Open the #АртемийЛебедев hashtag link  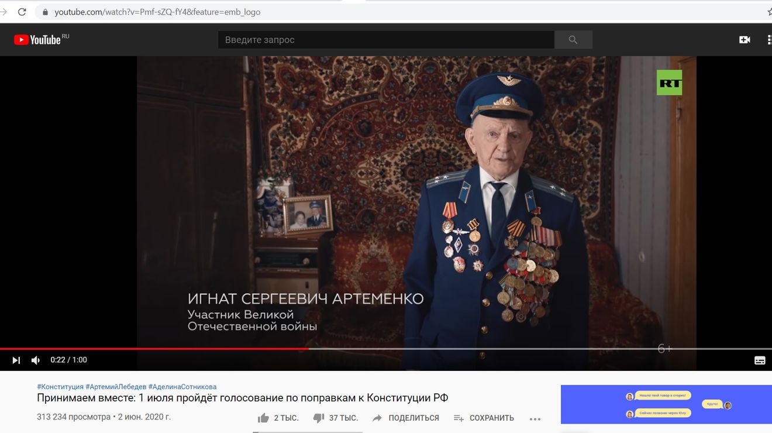116,387
